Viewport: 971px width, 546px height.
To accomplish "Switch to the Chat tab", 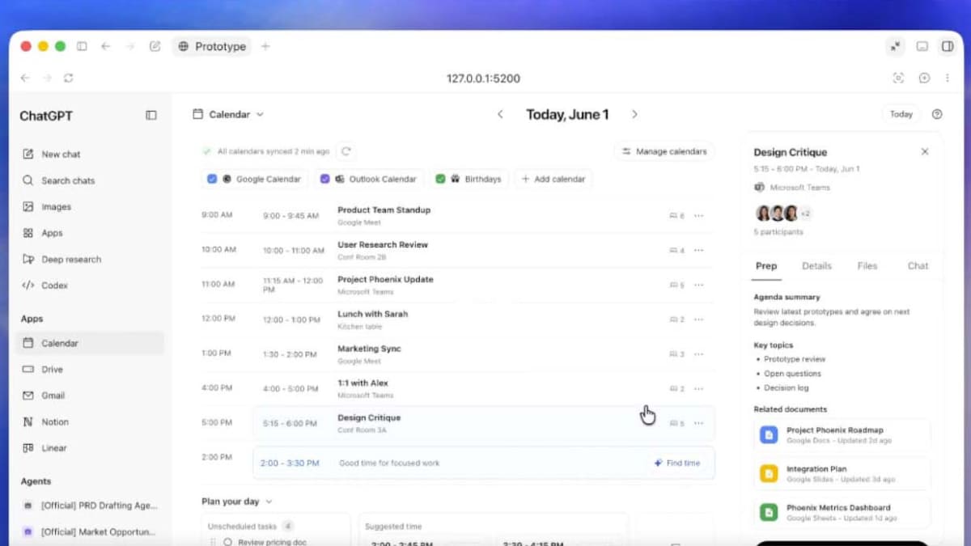I will (x=918, y=266).
